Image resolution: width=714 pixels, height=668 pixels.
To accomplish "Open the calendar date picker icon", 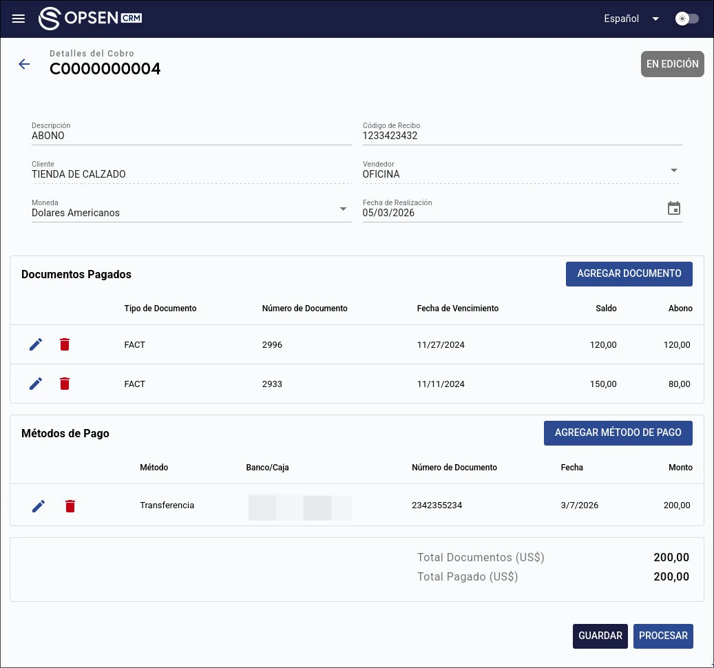I will [x=674, y=208].
